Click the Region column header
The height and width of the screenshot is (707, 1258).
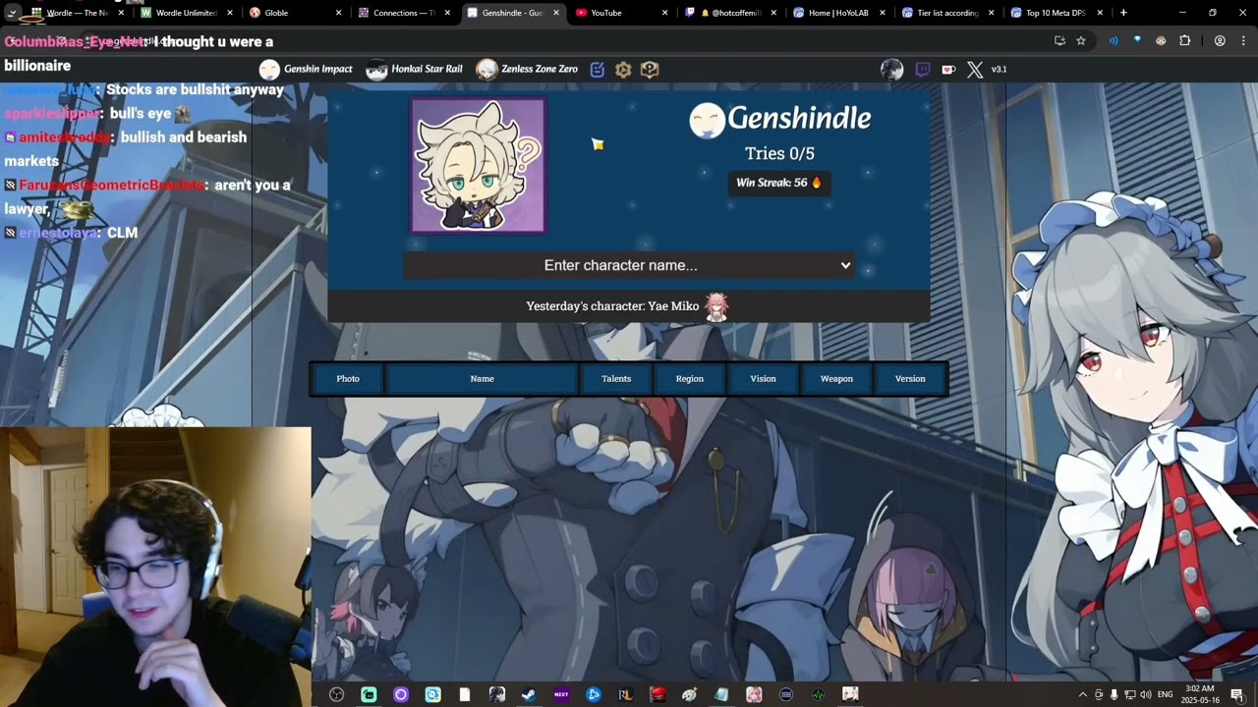(x=690, y=379)
